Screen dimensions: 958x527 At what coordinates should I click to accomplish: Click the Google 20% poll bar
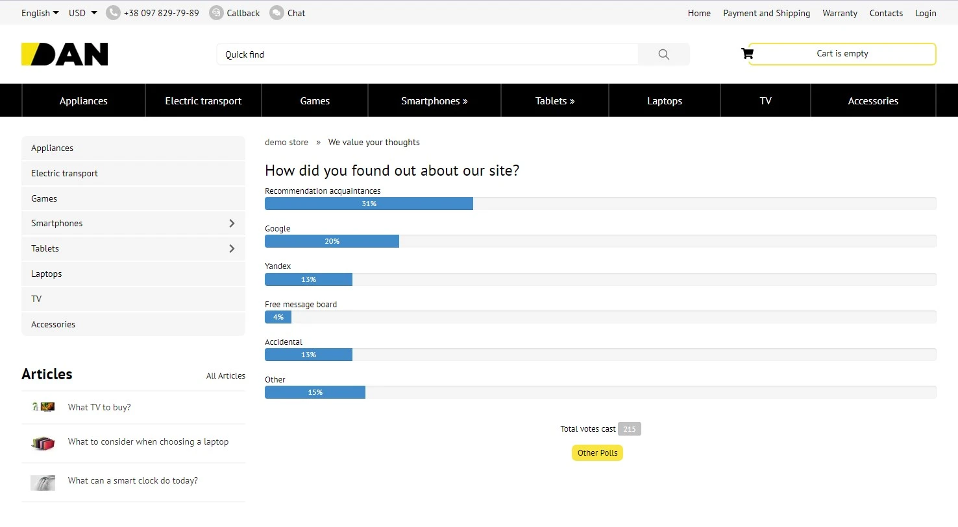coord(331,241)
